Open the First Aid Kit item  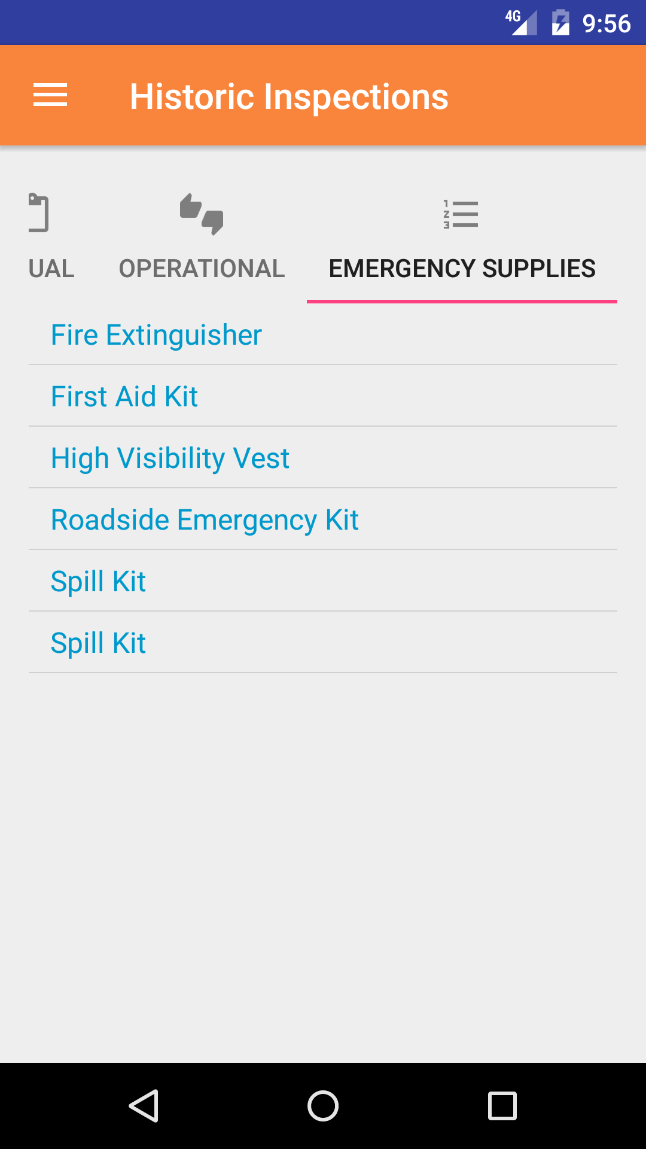[124, 396]
